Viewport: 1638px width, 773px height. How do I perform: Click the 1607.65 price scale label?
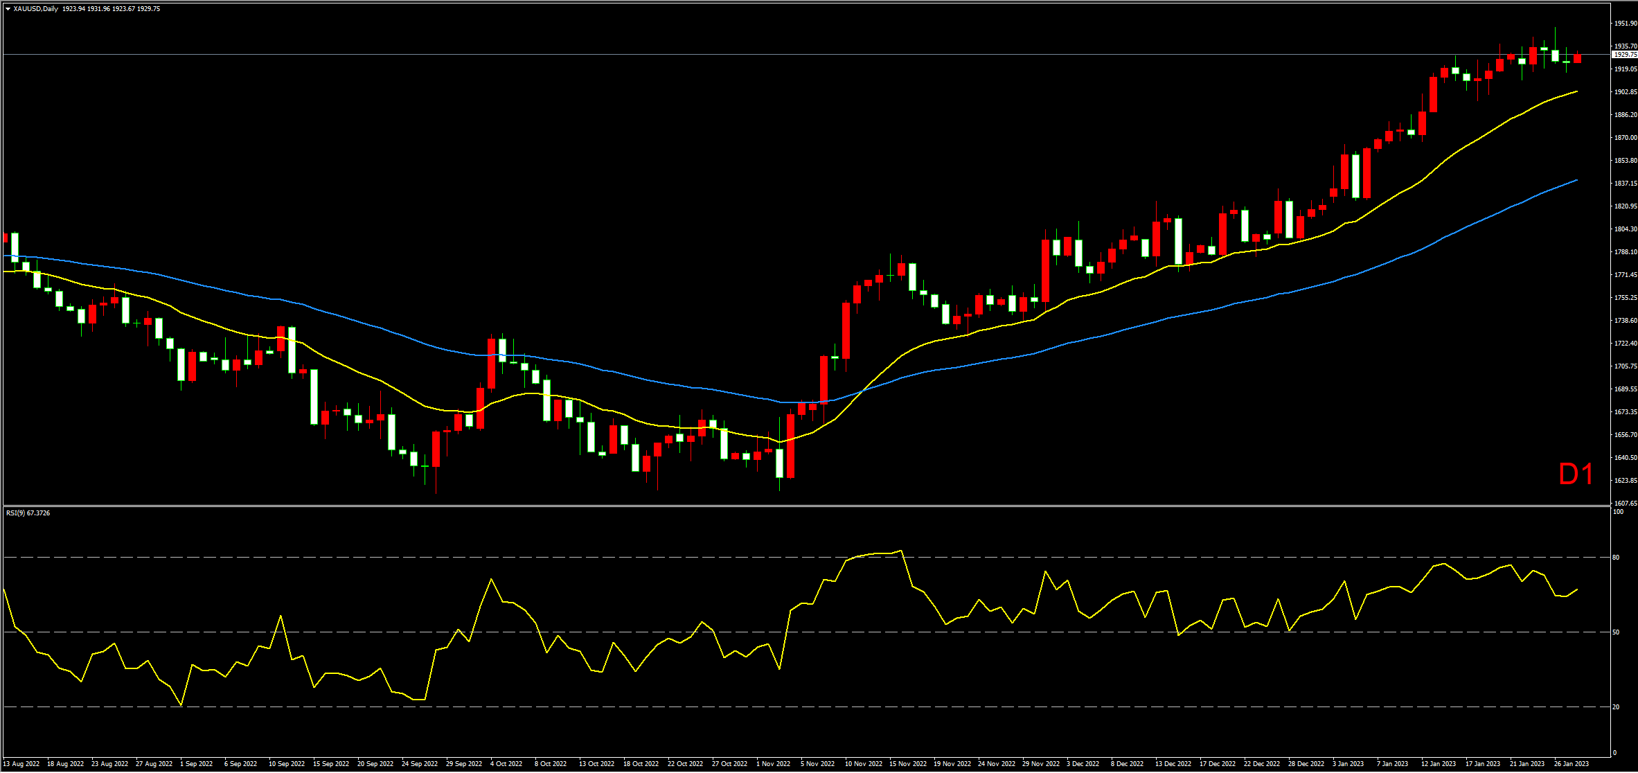(1626, 504)
